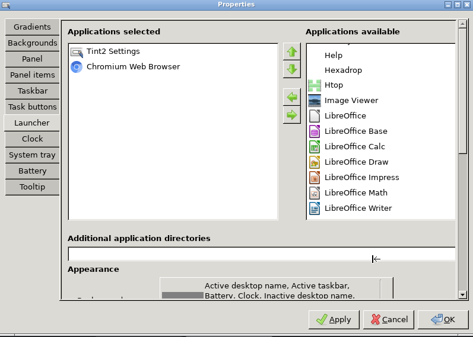Select Htop text in available list
This screenshot has height=337, width=473.
click(334, 85)
